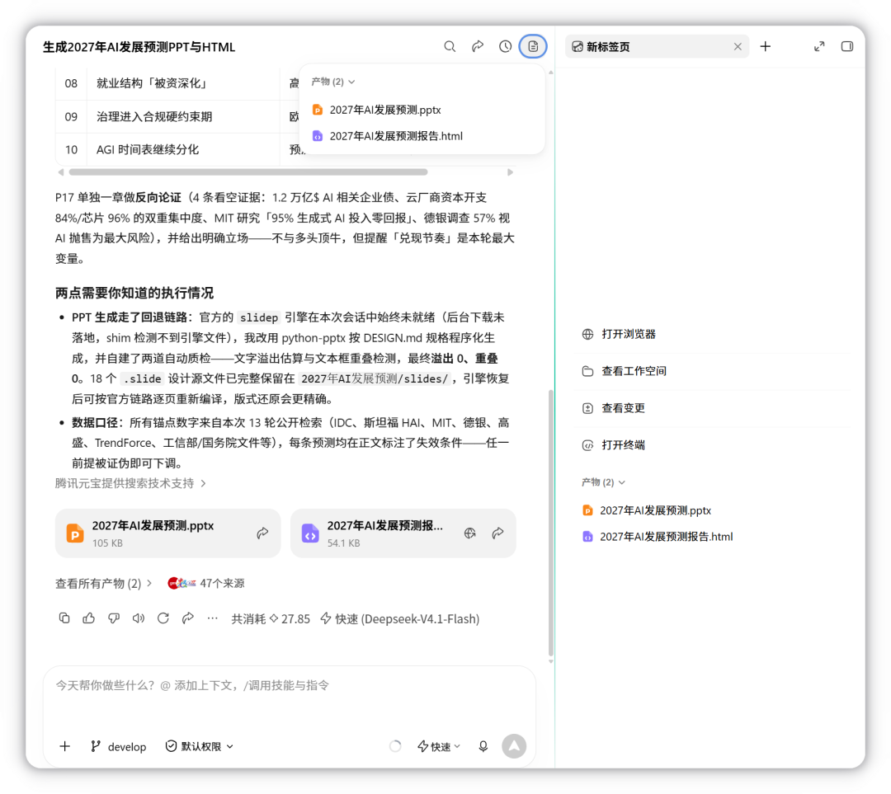Select the 新标签页 tab

[657, 46]
